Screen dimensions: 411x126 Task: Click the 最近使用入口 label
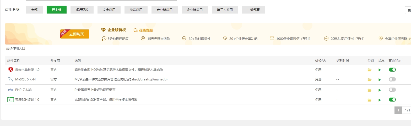[16, 48]
